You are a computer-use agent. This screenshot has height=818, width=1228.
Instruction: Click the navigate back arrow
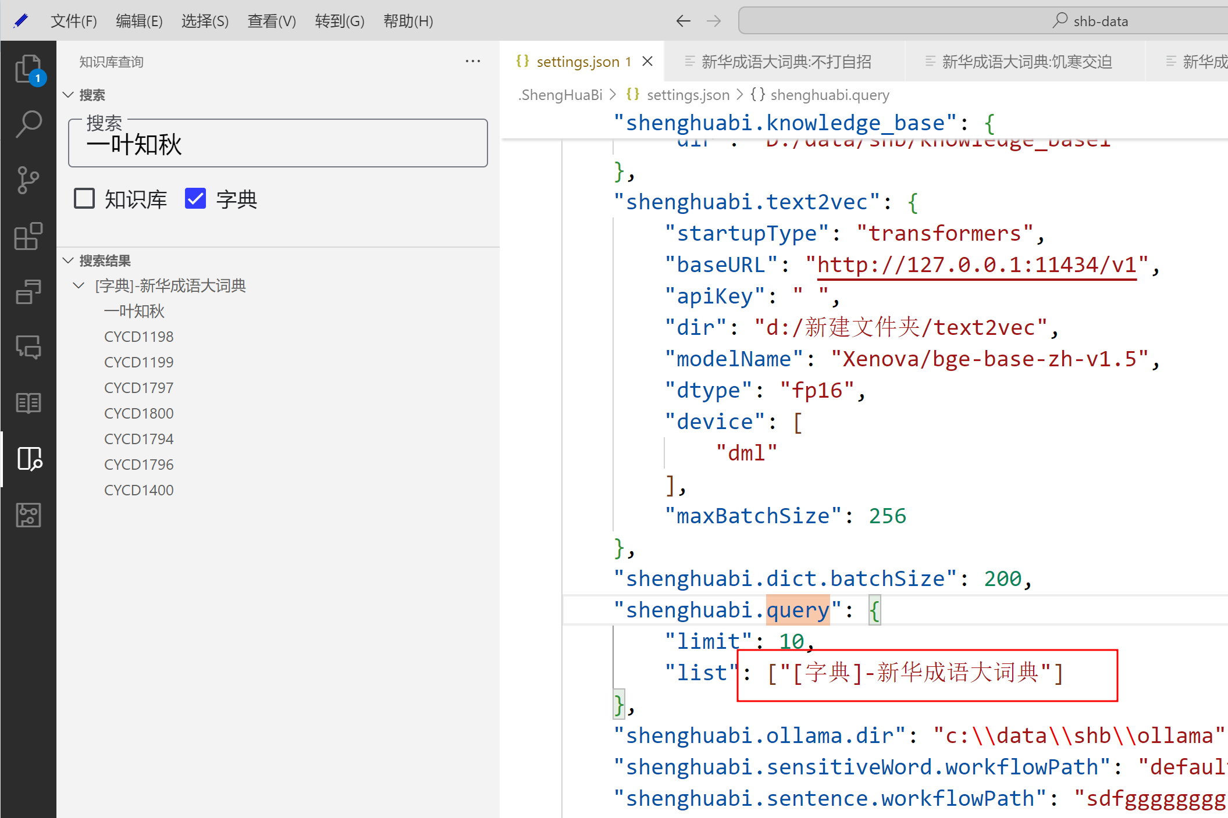point(683,22)
